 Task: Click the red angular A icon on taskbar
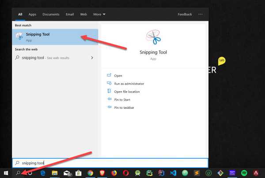tap(256, 173)
